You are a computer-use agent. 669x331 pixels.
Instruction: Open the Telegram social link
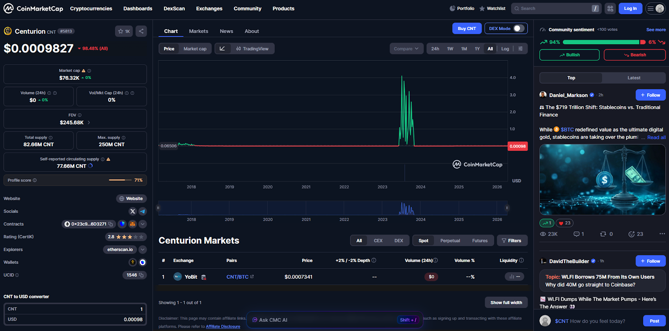(143, 211)
